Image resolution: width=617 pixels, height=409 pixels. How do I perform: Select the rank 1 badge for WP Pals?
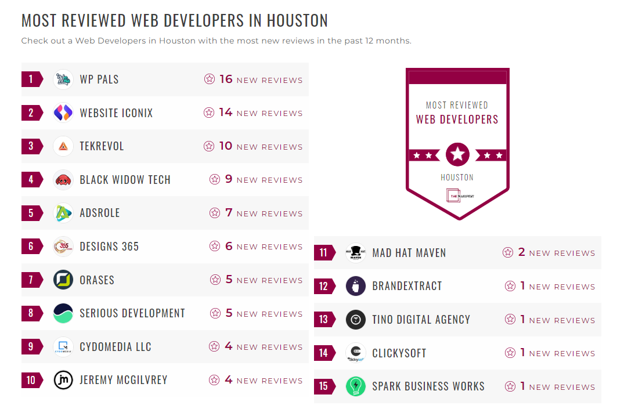pyautogui.click(x=30, y=79)
